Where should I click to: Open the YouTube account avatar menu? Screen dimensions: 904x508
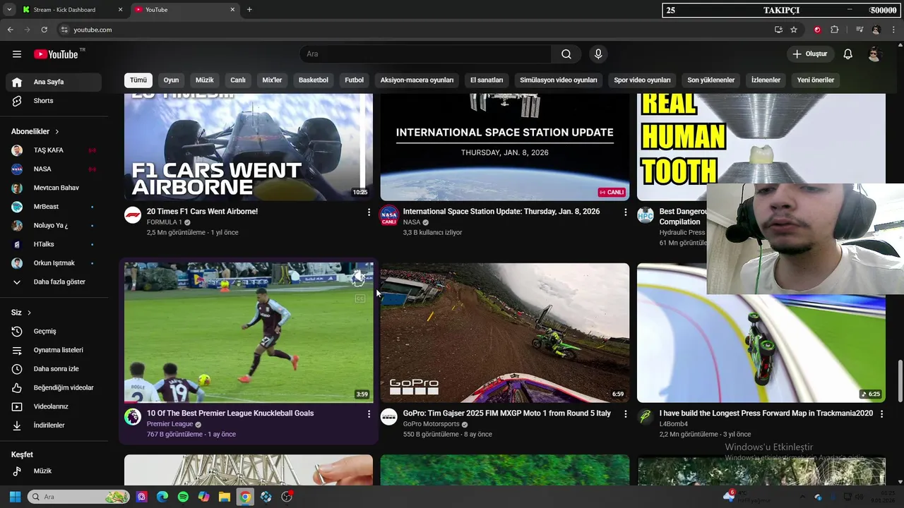click(874, 54)
